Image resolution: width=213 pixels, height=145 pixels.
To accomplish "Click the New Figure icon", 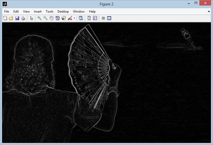I will (5, 18).
